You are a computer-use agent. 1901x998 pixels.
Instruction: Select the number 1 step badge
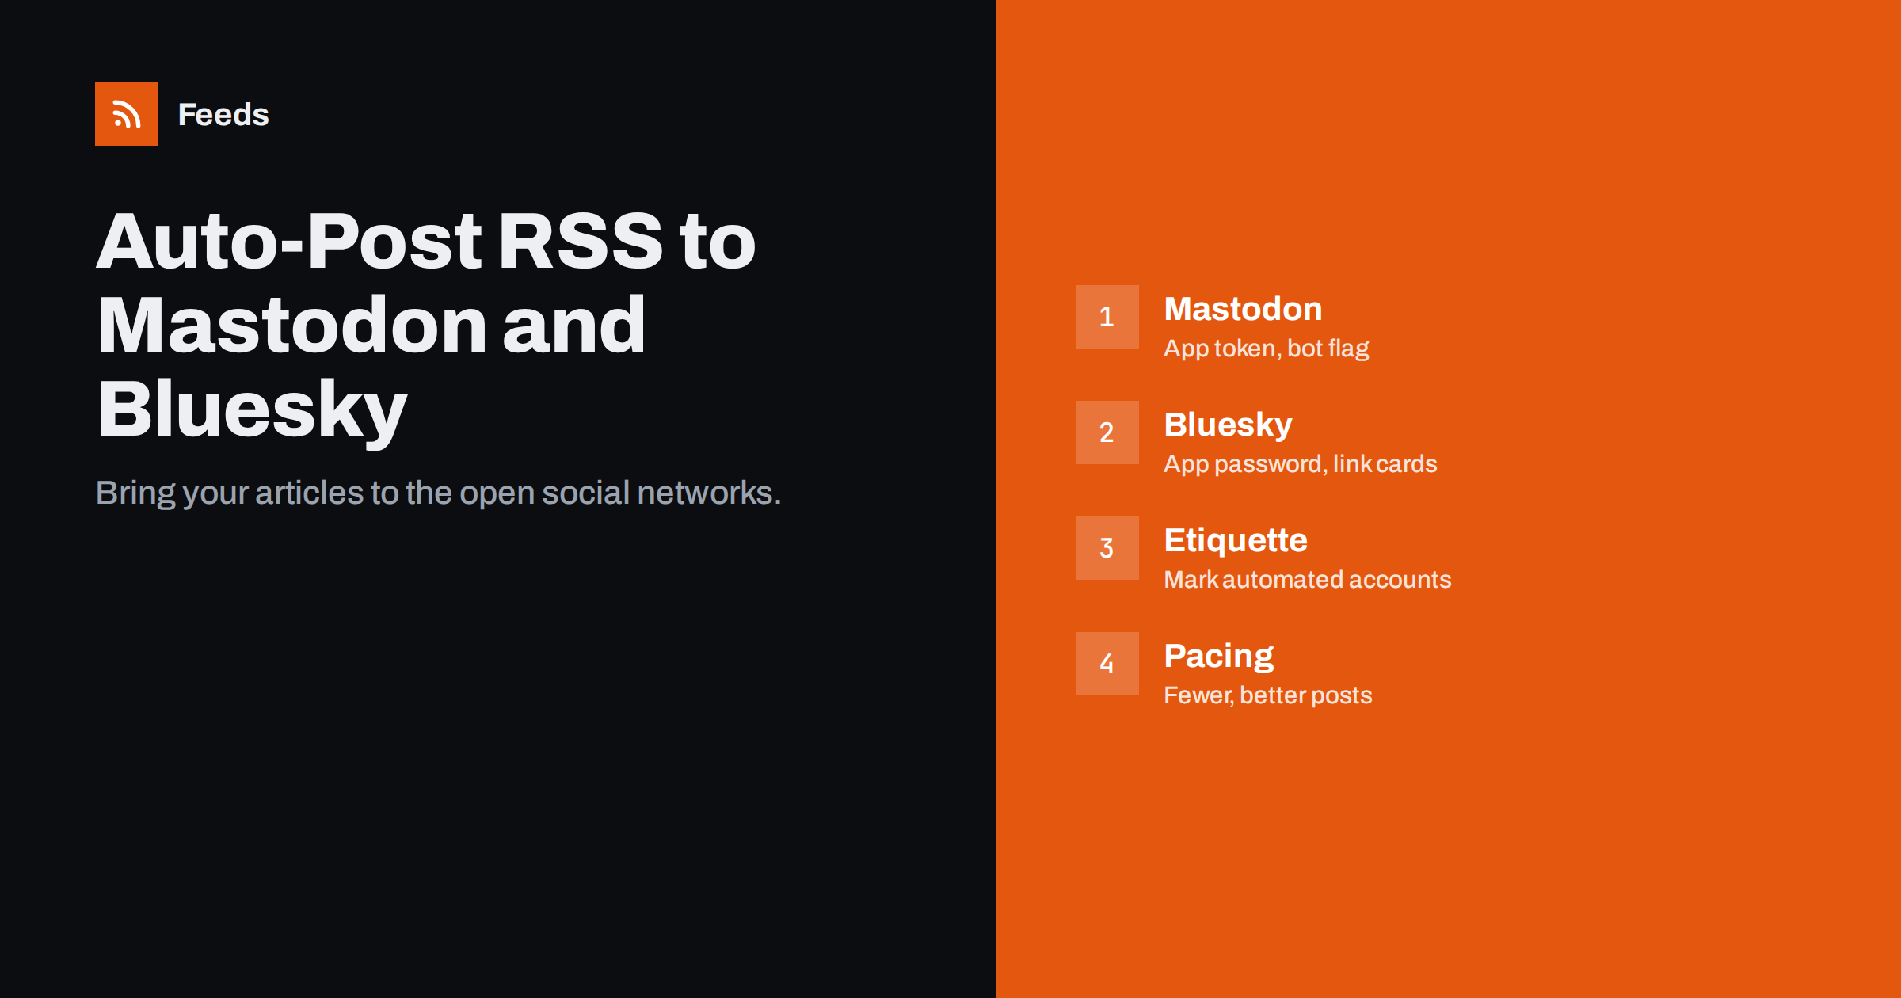[1107, 317]
